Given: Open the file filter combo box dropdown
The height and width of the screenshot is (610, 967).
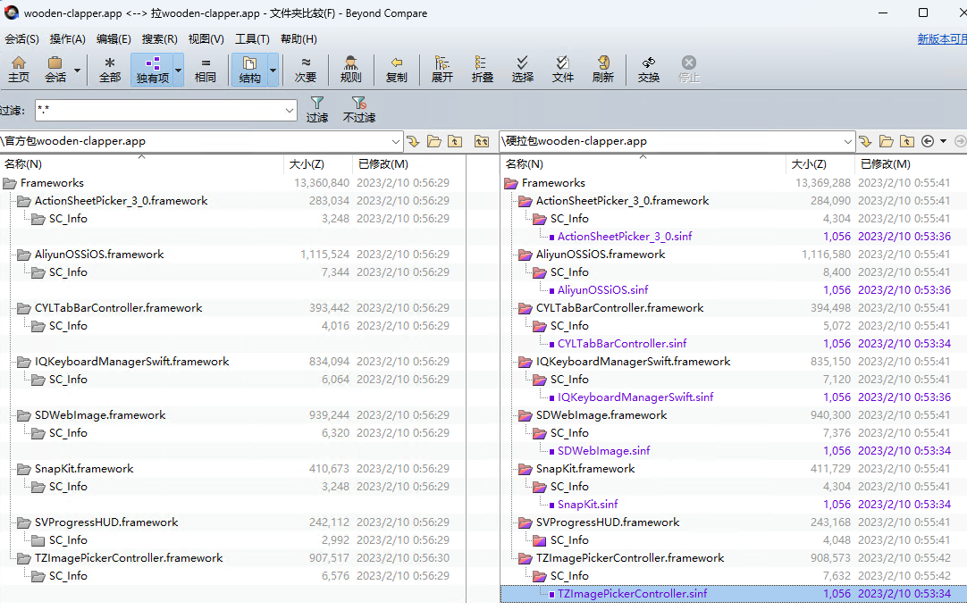Looking at the screenshot, I should (290, 110).
